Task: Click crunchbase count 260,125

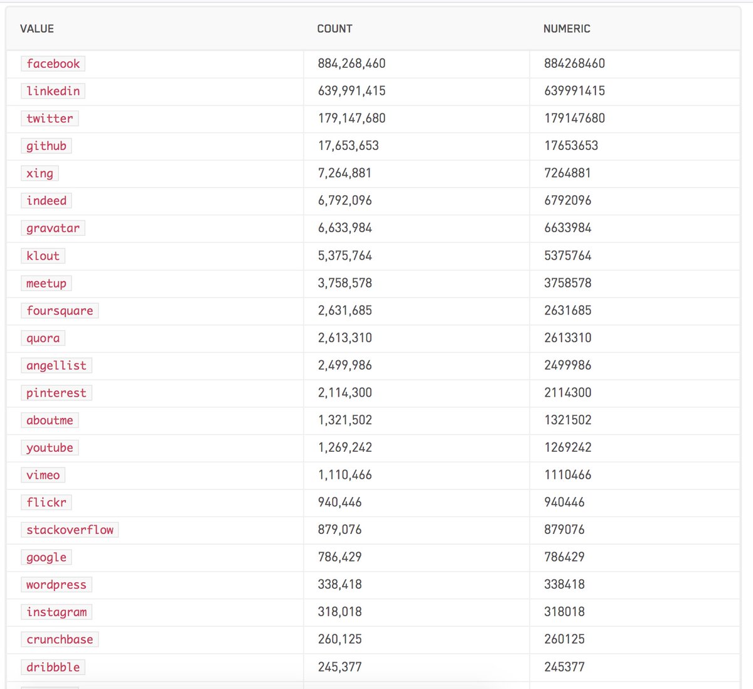Action: click(x=339, y=639)
